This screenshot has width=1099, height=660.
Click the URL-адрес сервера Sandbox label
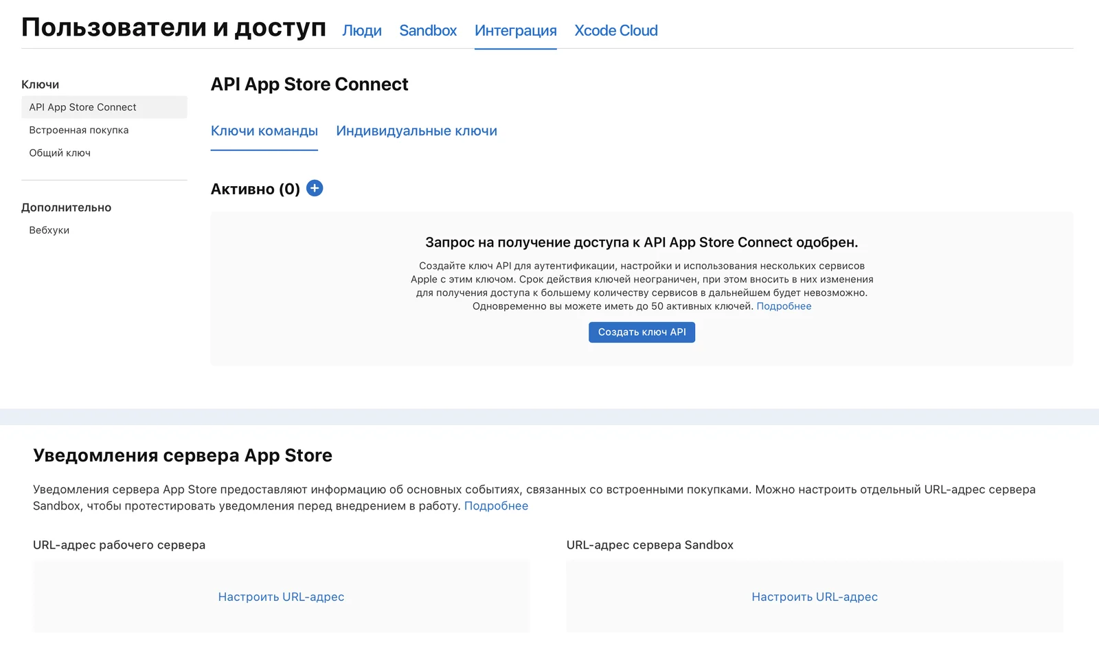coord(650,545)
